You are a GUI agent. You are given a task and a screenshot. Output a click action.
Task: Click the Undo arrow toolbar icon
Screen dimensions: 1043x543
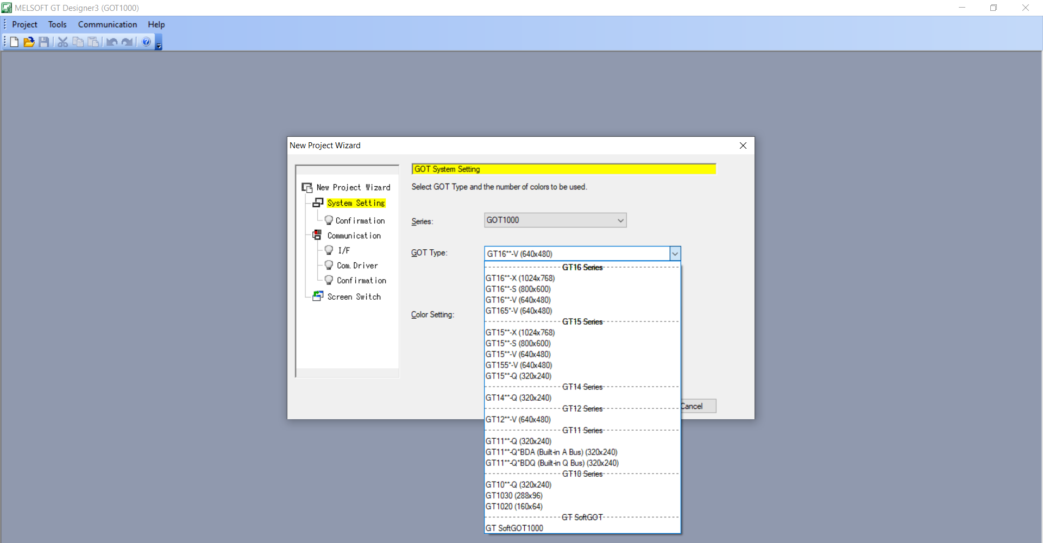(112, 42)
